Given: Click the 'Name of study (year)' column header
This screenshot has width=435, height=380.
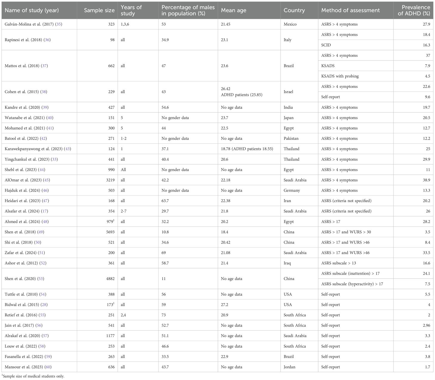Looking at the screenshot, I should 32,10.
